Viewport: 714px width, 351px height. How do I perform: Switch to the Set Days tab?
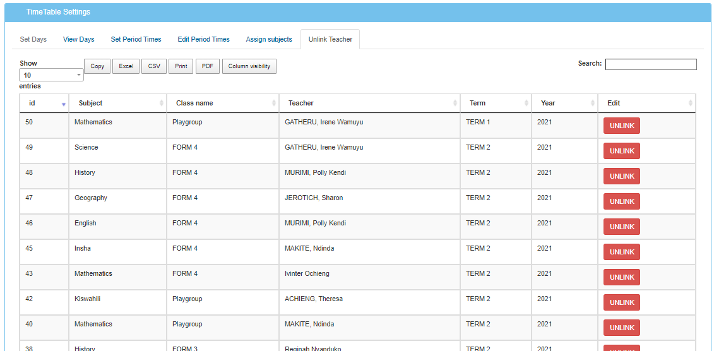pyautogui.click(x=33, y=39)
